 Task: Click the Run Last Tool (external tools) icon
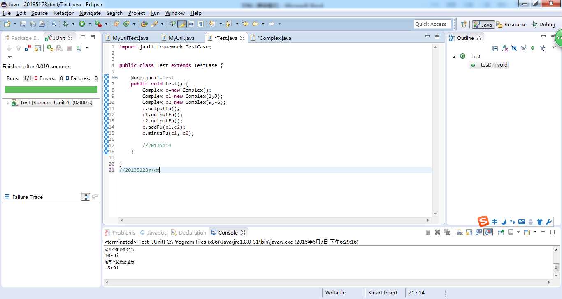98,24
